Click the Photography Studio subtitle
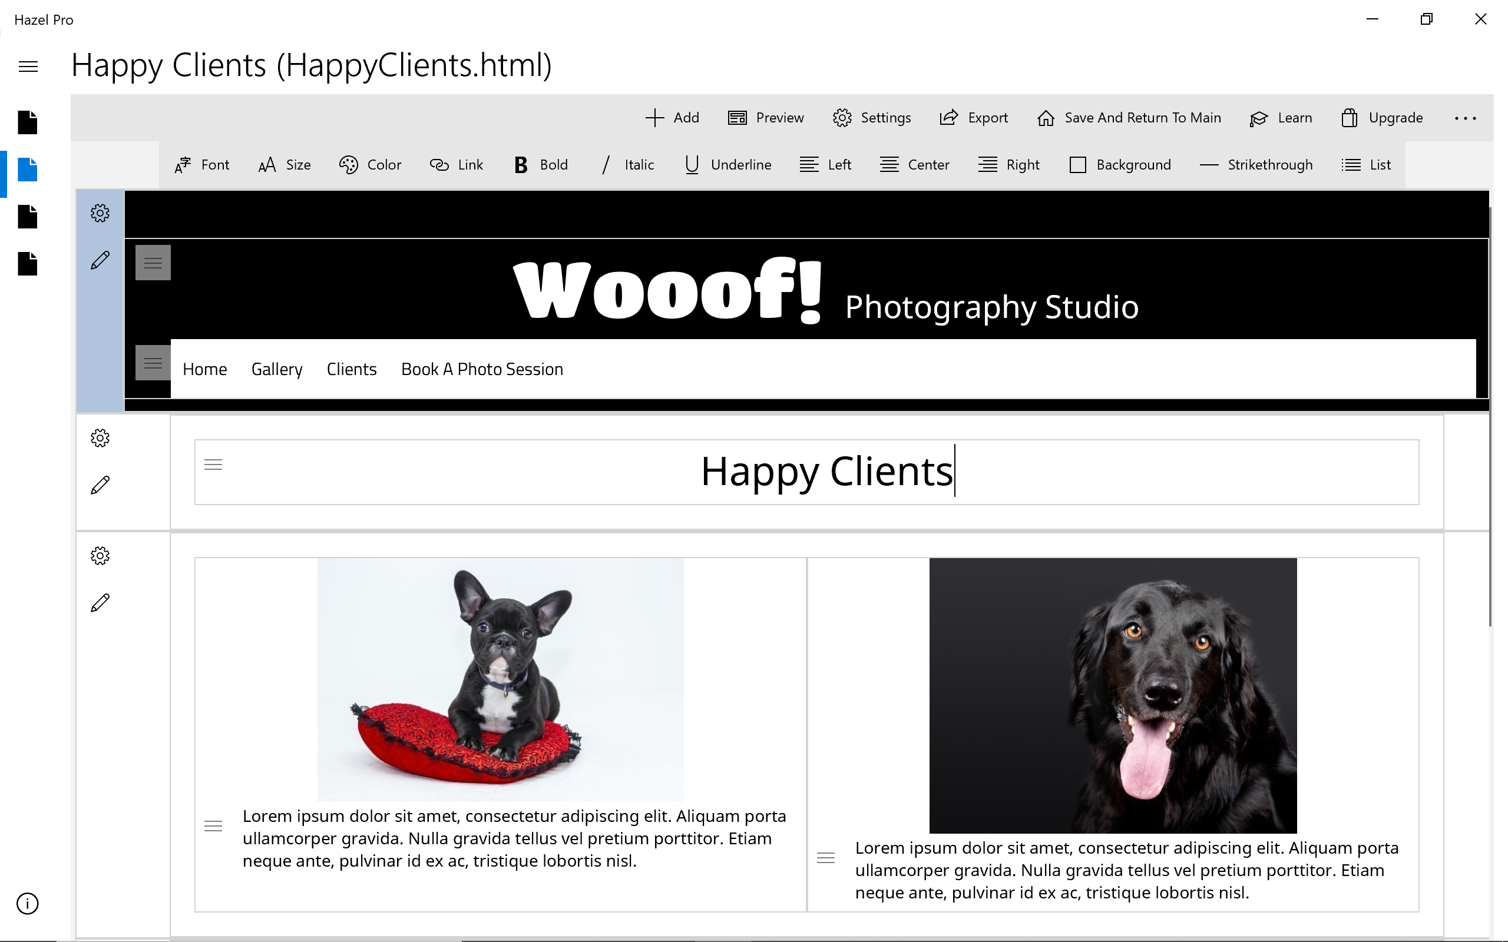 point(991,307)
